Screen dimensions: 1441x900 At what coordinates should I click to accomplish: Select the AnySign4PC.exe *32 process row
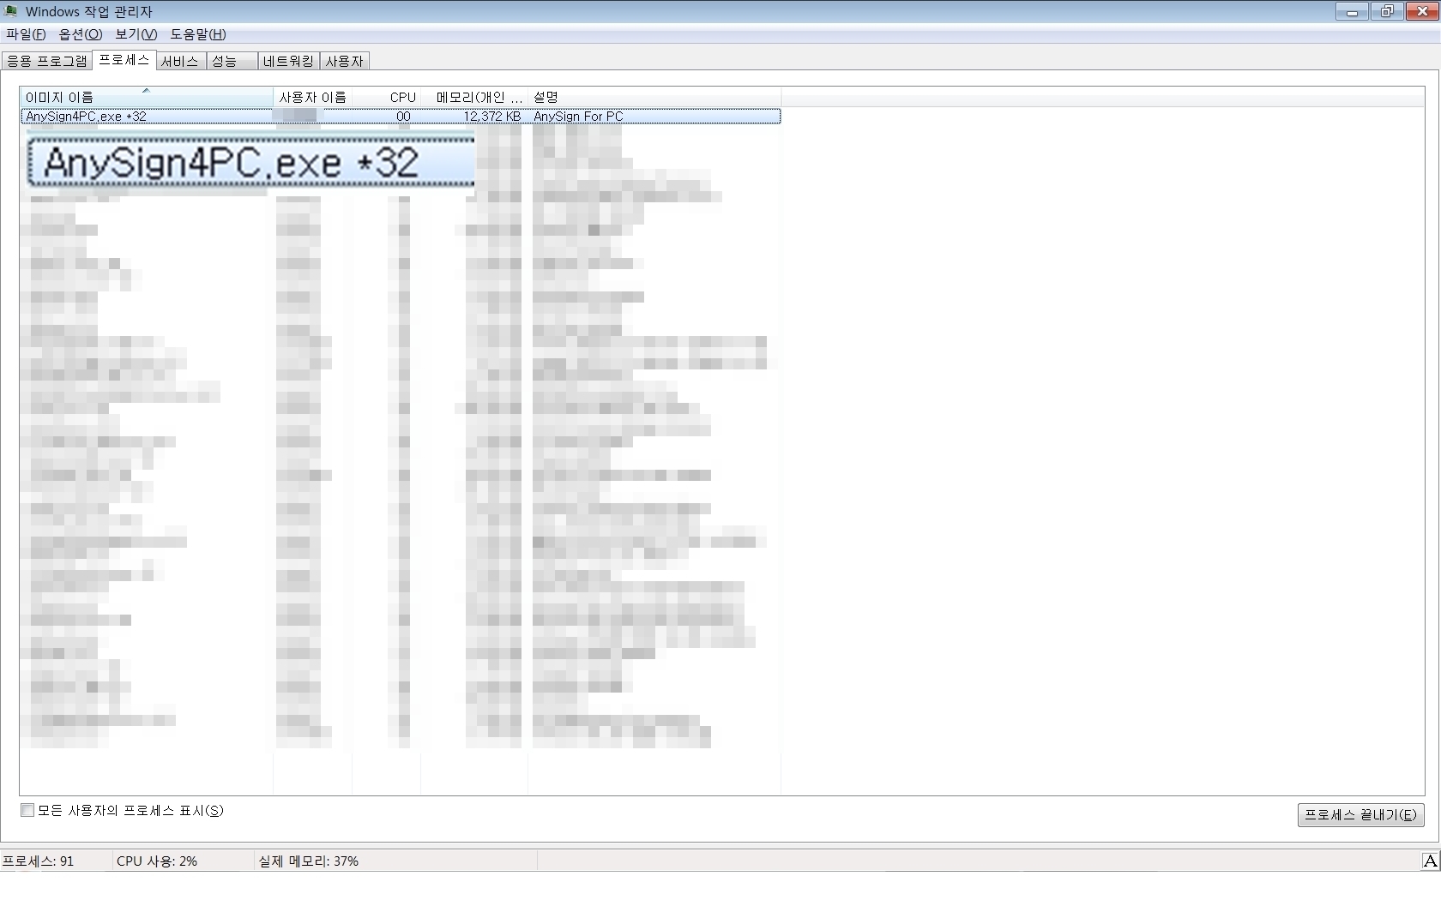pyautogui.click(x=401, y=117)
